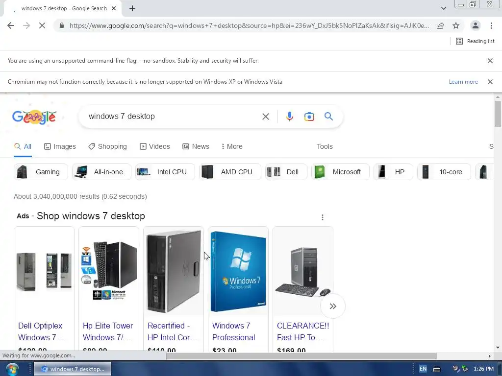This screenshot has height=376, width=502.
Task: Open the search Tools options
Action: point(325,146)
